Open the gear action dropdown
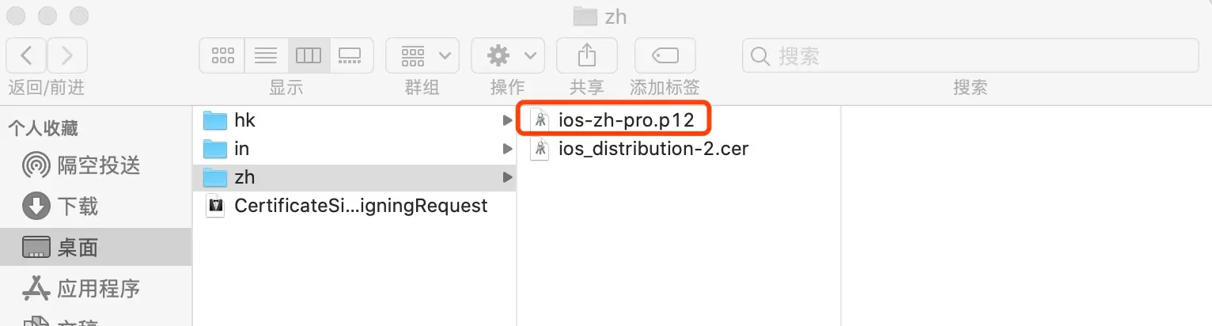Viewport: 1212px width, 326px height. click(x=508, y=55)
